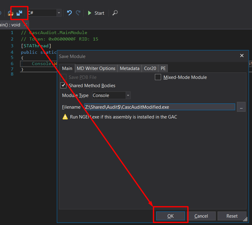Click the Open file toolbar icon
This screenshot has width=252, height=225.
(11, 13)
